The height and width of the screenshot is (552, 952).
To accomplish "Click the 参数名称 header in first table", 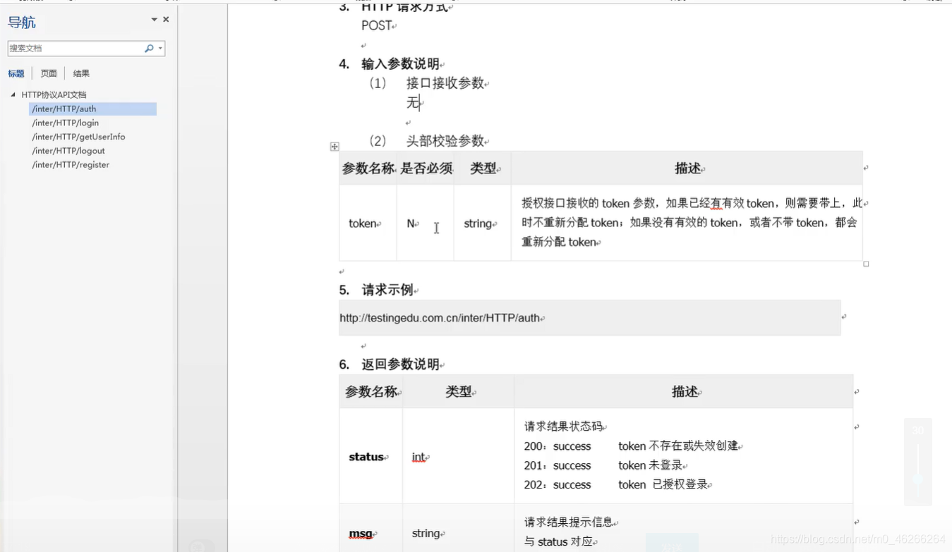I will tap(368, 168).
